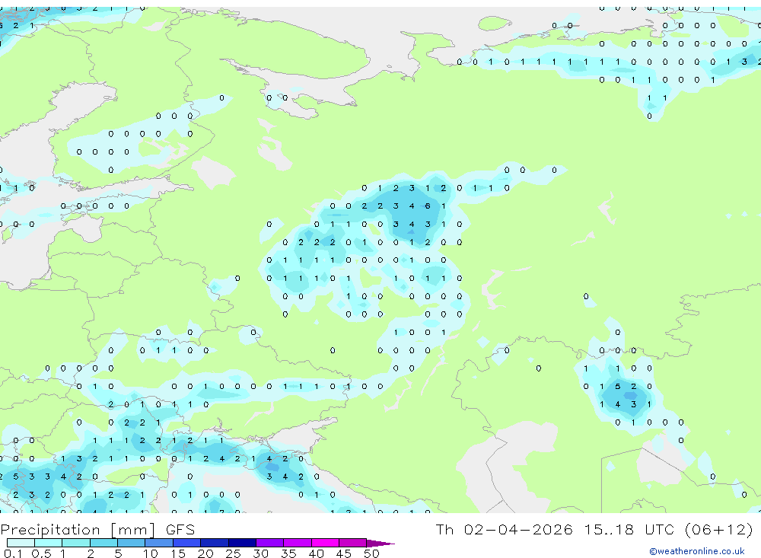Screen dimensions: 761x558
Task: Click the 40–45 mm legend color swatch
Action: click(x=325, y=543)
